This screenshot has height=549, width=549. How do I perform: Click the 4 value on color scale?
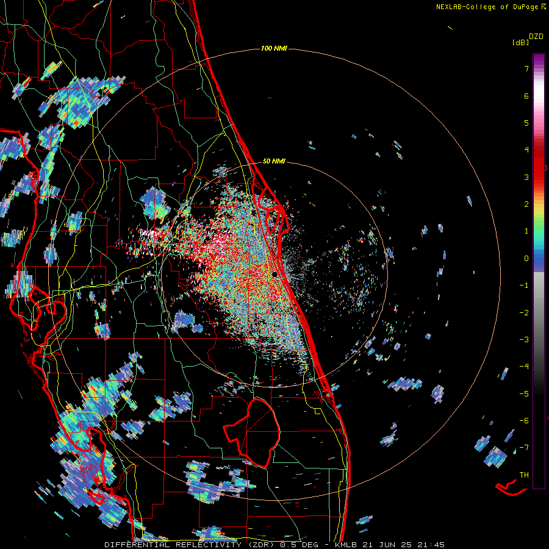point(526,150)
